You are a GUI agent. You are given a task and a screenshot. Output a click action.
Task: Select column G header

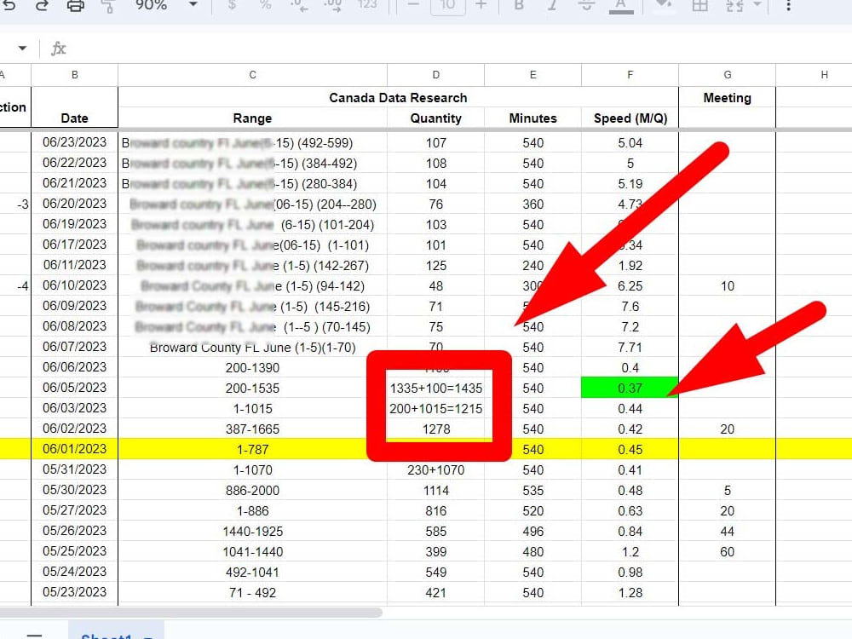pyautogui.click(x=727, y=75)
